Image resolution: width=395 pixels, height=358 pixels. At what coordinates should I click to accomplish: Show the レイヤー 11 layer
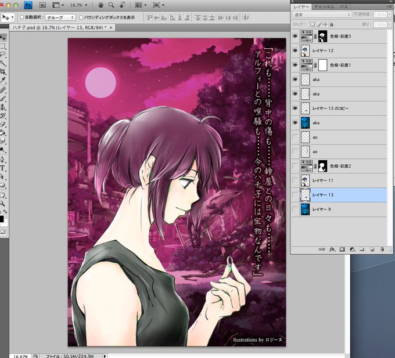(295, 180)
